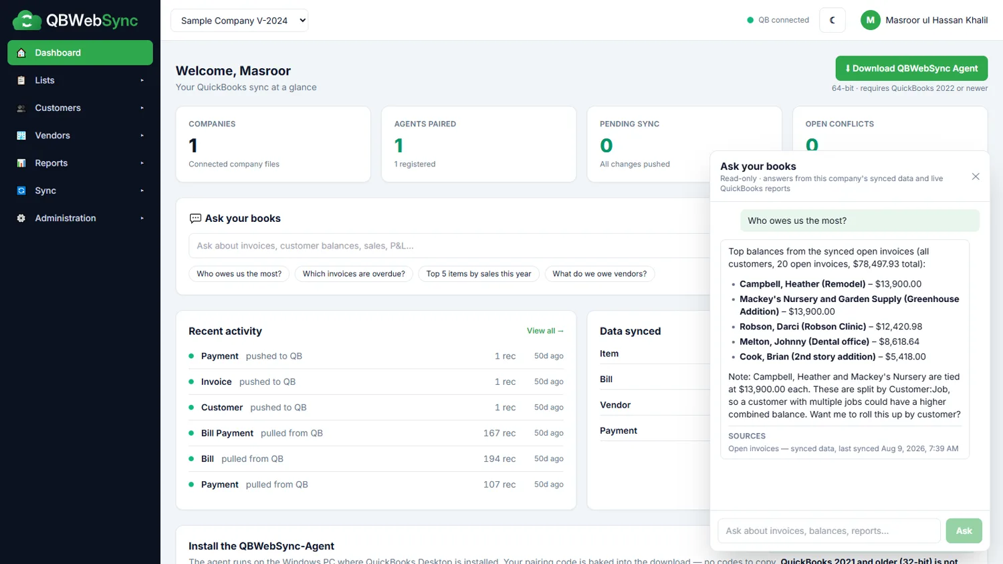The image size is (1003, 564).
Task: Go to the Administration menu item label
Action: coord(66,219)
